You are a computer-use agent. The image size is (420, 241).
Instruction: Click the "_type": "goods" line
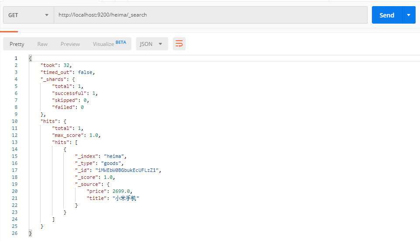pos(99,163)
